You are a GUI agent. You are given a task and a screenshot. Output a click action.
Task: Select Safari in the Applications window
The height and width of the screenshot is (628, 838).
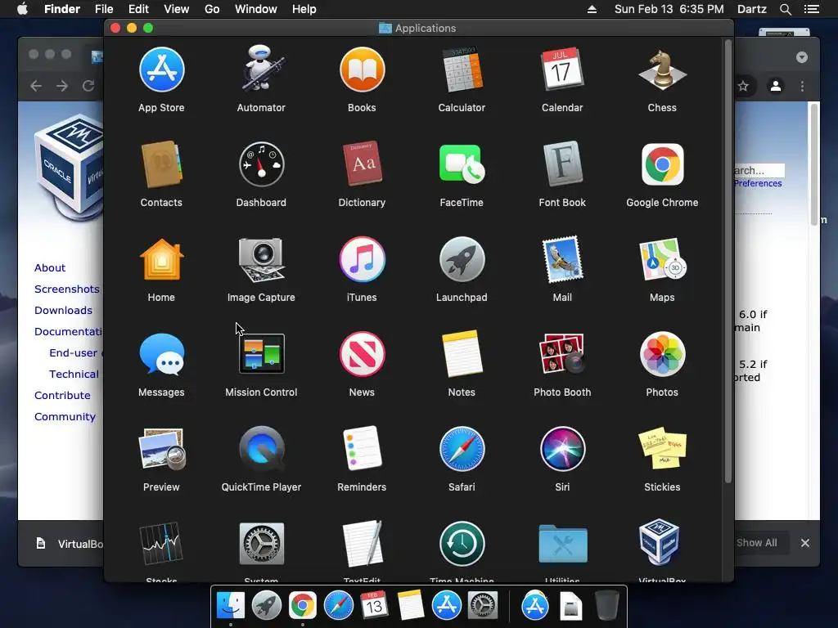pyautogui.click(x=462, y=449)
